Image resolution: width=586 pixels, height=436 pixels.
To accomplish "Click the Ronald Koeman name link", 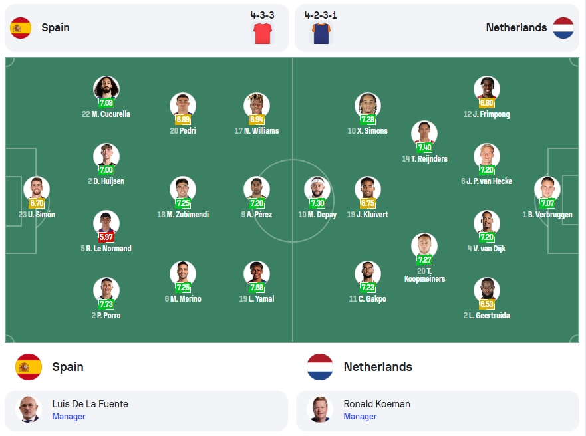I will [376, 404].
